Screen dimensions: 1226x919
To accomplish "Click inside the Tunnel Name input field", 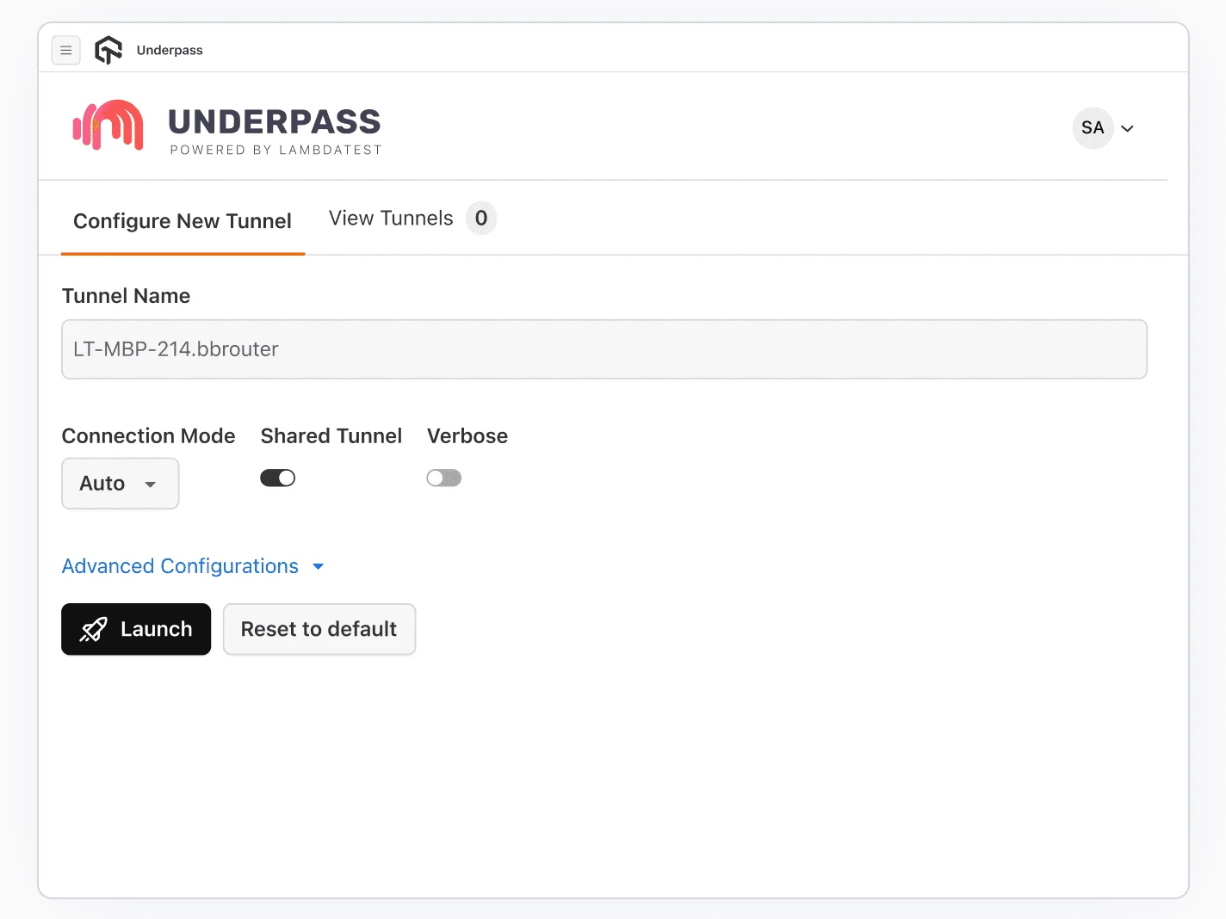I will [x=603, y=348].
